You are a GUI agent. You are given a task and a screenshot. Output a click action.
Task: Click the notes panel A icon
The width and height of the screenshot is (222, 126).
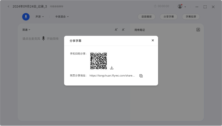pos(198,30)
